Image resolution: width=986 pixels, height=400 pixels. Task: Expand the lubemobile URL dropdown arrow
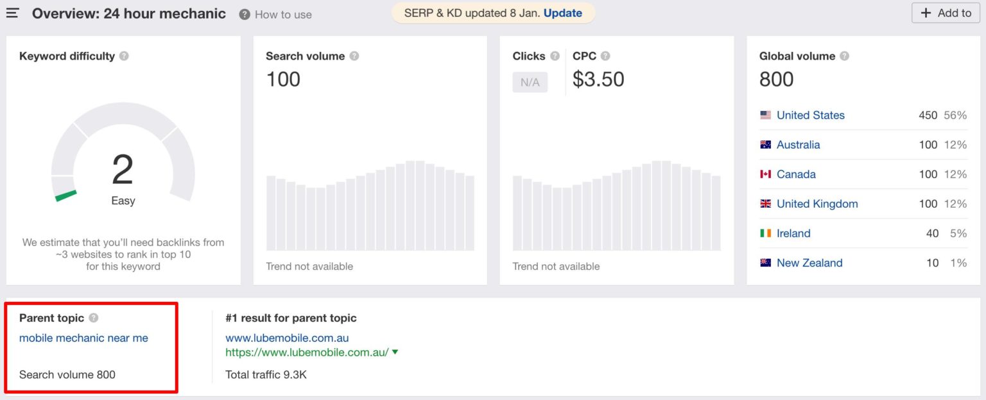pyautogui.click(x=395, y=352)
